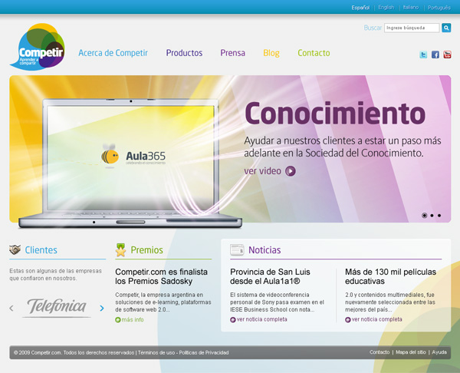Image resolution: width=460 pixels, height=373 pixels.
Task: Open 'Términos de uso' footer link
Action: coord(156,352)
